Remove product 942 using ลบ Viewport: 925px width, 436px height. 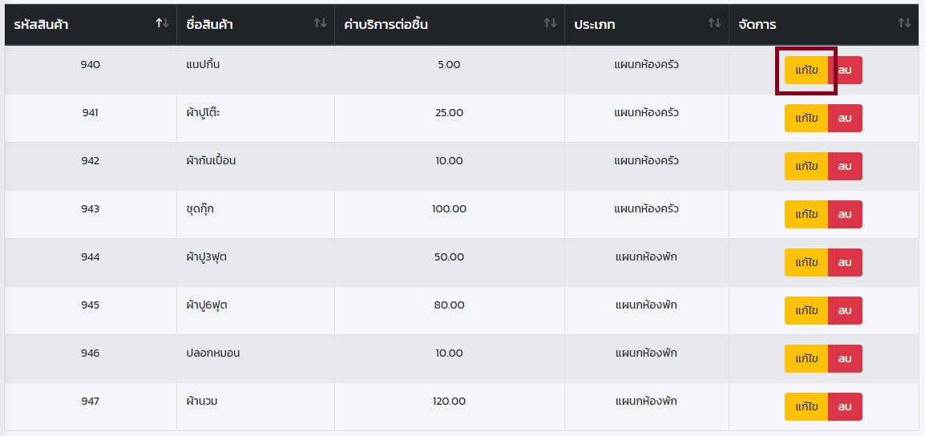pyautogui.click(x=845, y=167)
